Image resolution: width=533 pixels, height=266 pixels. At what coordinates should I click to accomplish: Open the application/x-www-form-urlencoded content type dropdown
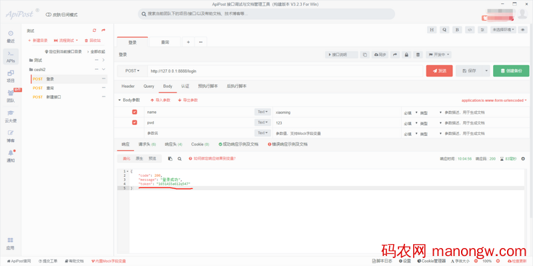[x=494, y=100]
